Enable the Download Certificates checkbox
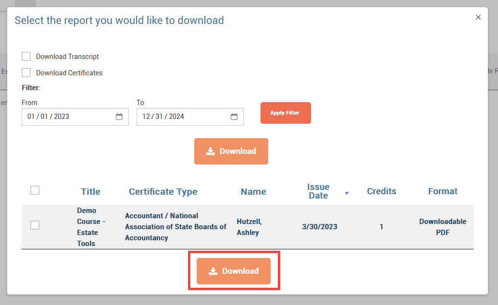498x305 pixels. point(26,73)
